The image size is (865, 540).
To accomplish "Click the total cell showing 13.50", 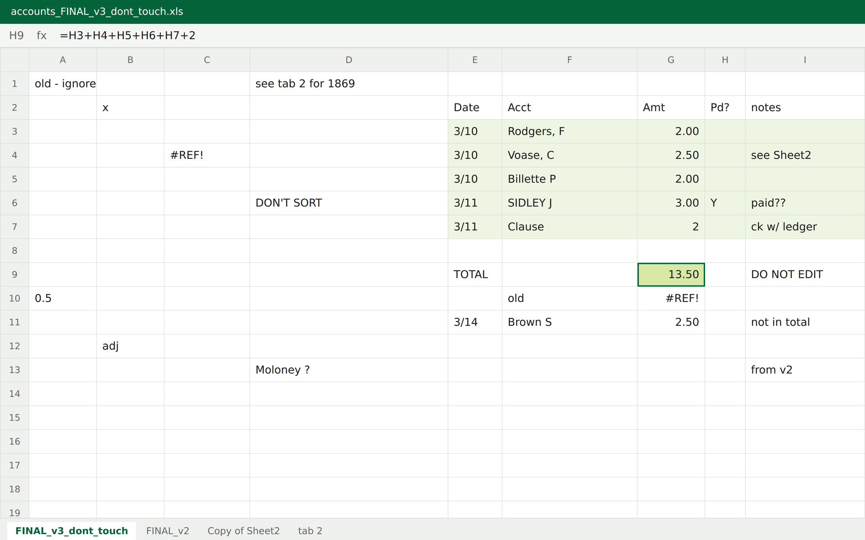I will coord(671,274).
